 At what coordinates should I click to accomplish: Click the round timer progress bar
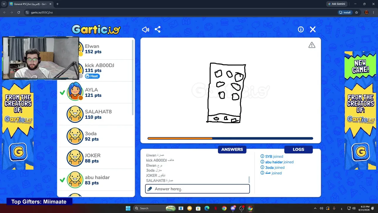[x=230, y=138]
